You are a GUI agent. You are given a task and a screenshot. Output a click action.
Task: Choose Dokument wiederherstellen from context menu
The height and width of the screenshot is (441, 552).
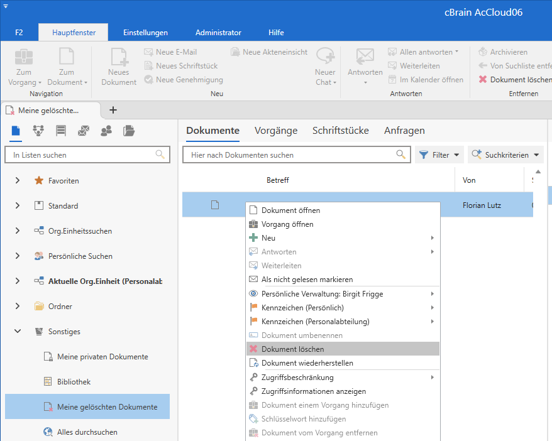pos(307,363)
